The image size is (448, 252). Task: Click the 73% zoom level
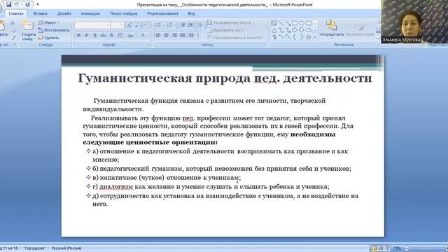click(x=397, y=248)
